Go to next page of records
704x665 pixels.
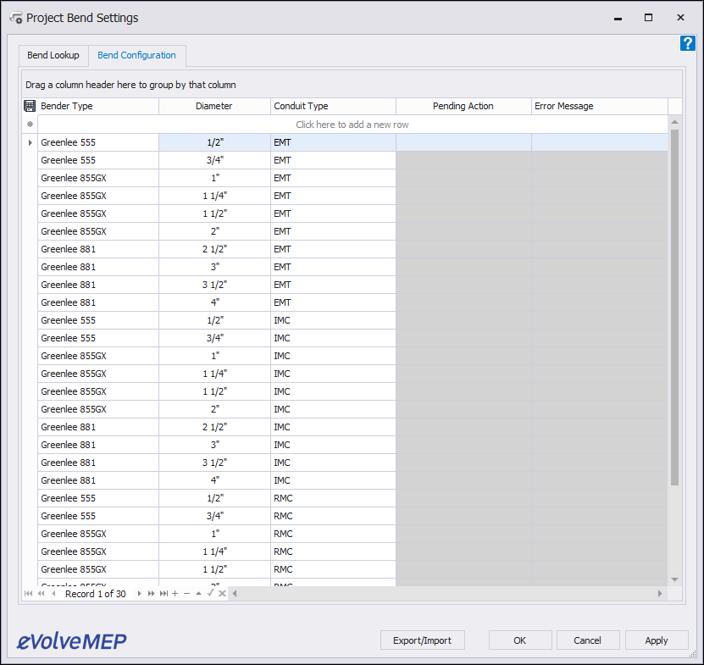point(152,594)
